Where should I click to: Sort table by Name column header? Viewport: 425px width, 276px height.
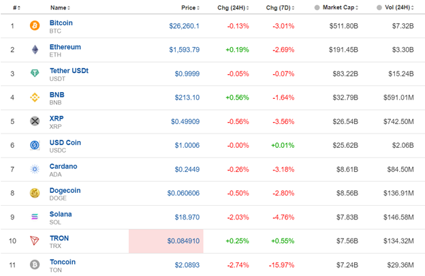point(60,8)
